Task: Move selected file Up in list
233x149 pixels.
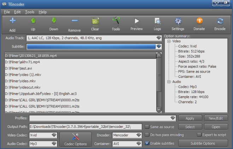Action: tap(33, 21)
